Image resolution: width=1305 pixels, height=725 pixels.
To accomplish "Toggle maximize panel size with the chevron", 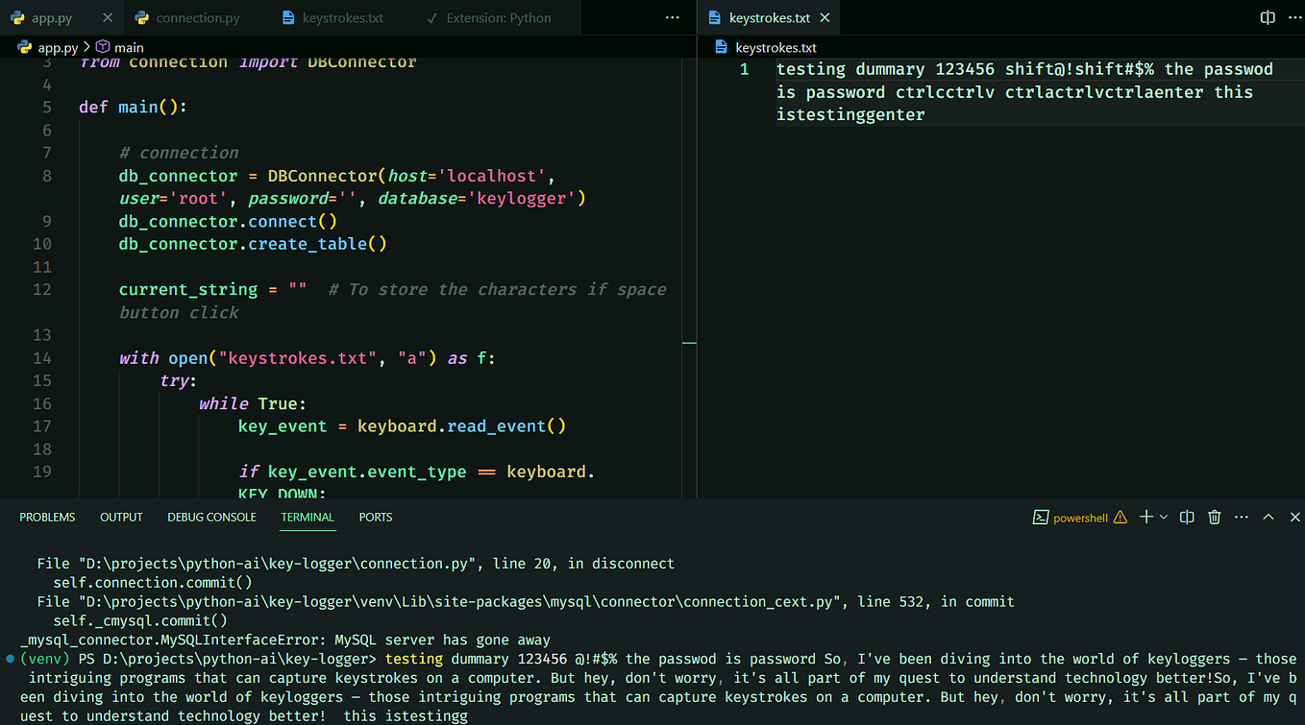I will [1268, 517].
